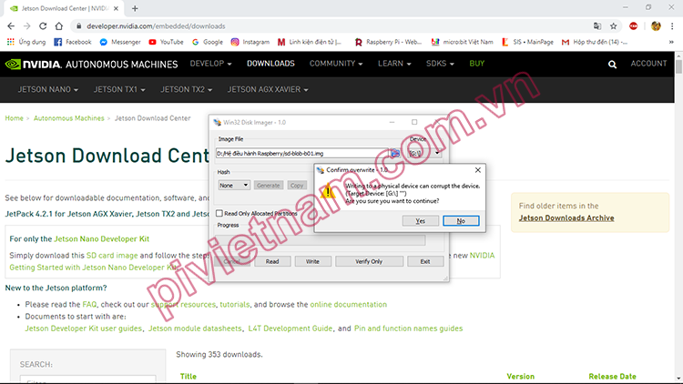
Task: Browse for image file folder icon
Action: pos(395,153)
